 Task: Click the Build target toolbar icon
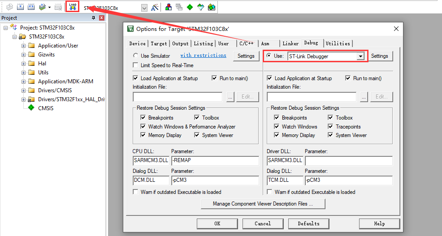(x=20, y=7)
